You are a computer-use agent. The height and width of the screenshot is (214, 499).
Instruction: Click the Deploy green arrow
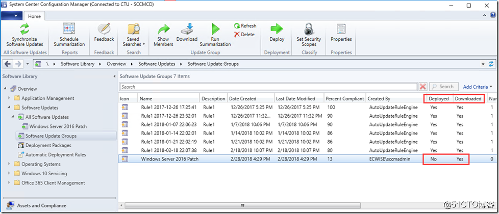(x=277, y=29)
